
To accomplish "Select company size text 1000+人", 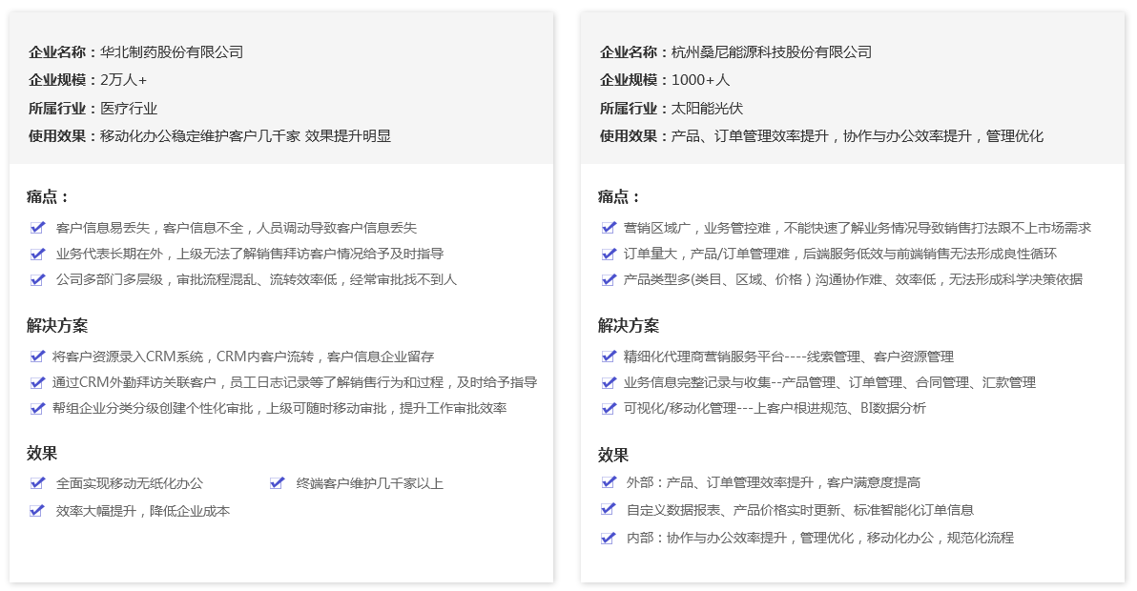I will click(700, 80).
